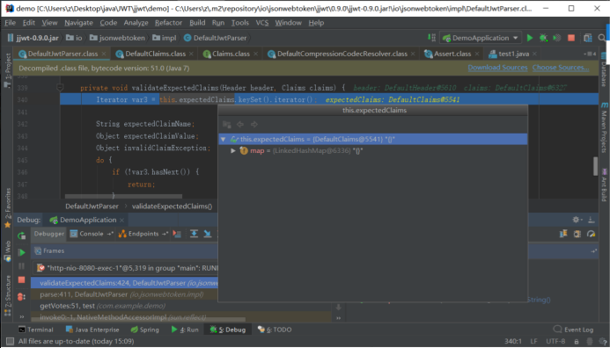This screenshot has height=348, width=610.
Task: Click the red Stop icon in main toolbar
Action: (571, 38)
